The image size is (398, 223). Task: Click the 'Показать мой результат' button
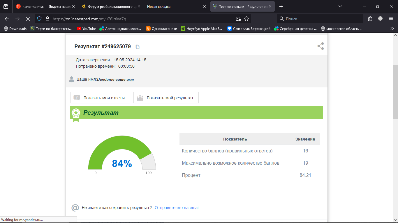point(166,98)
